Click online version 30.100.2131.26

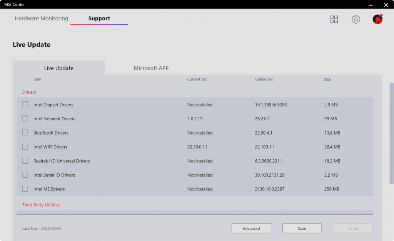tap(270, 175)
